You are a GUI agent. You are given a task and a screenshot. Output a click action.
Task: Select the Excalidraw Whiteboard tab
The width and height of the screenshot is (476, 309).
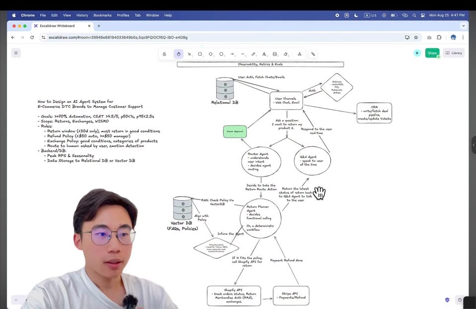coord(62,26)
